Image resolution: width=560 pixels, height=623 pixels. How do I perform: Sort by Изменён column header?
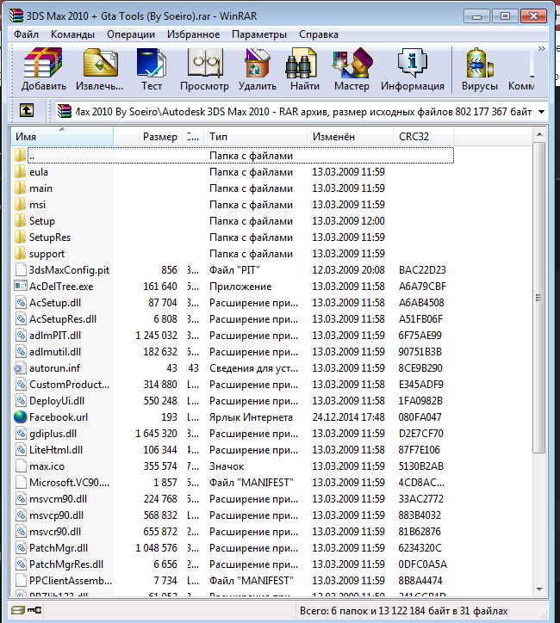(350, 137)
